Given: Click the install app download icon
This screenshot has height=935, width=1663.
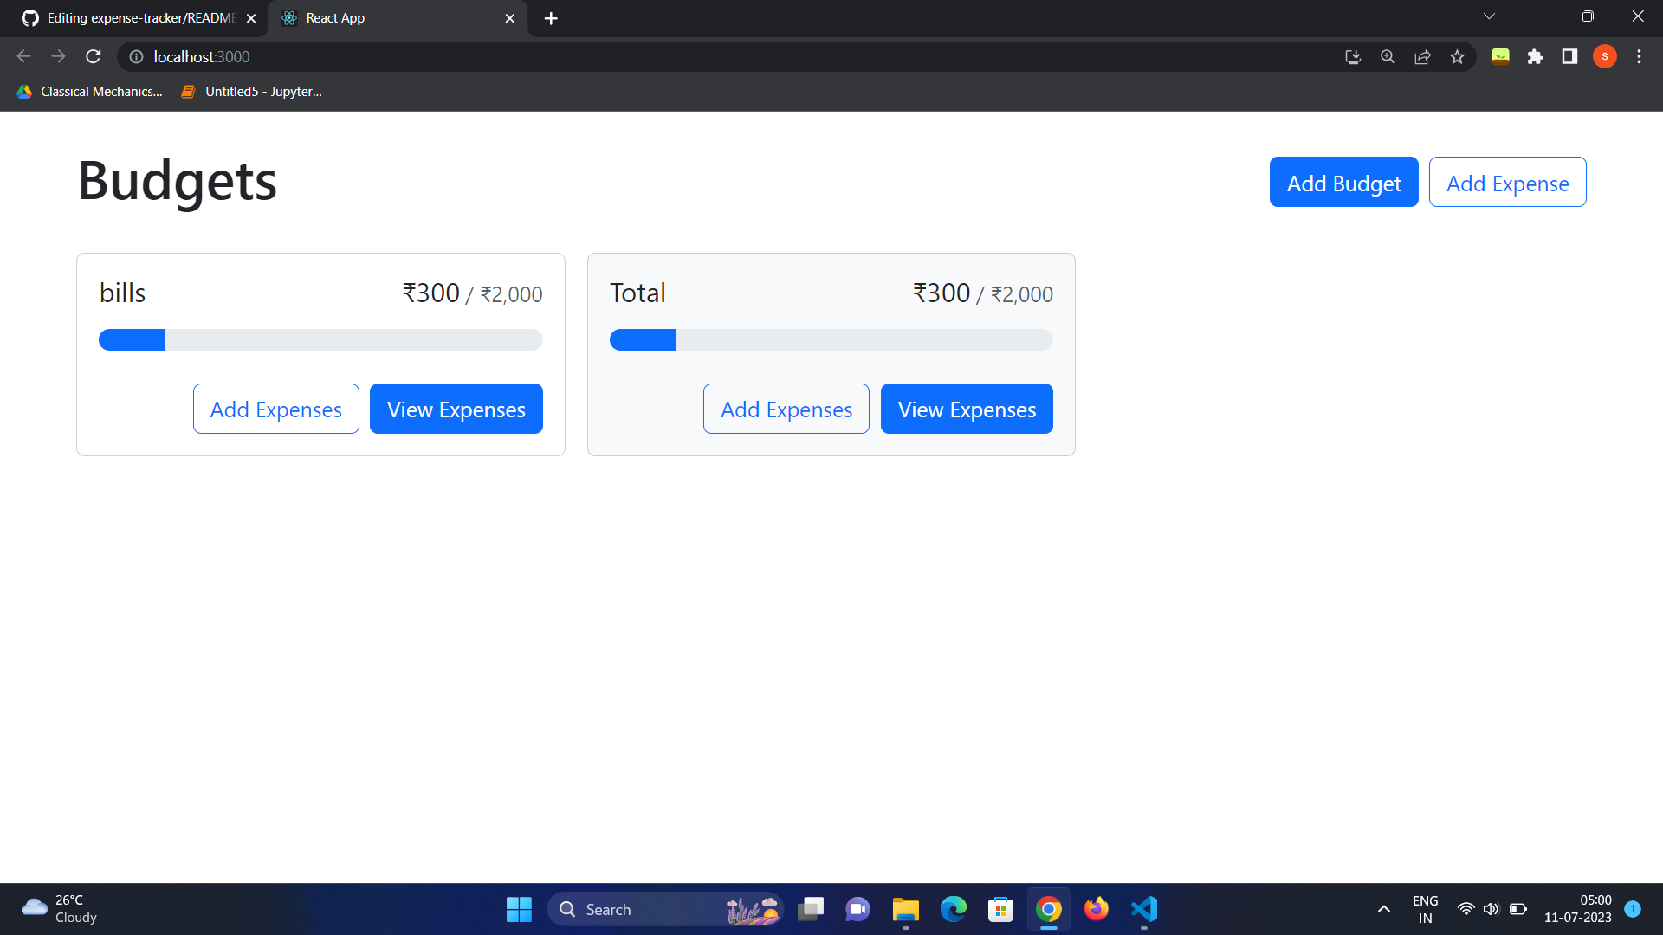Looking at the screenshot, I should click(x=1353, y=56).
